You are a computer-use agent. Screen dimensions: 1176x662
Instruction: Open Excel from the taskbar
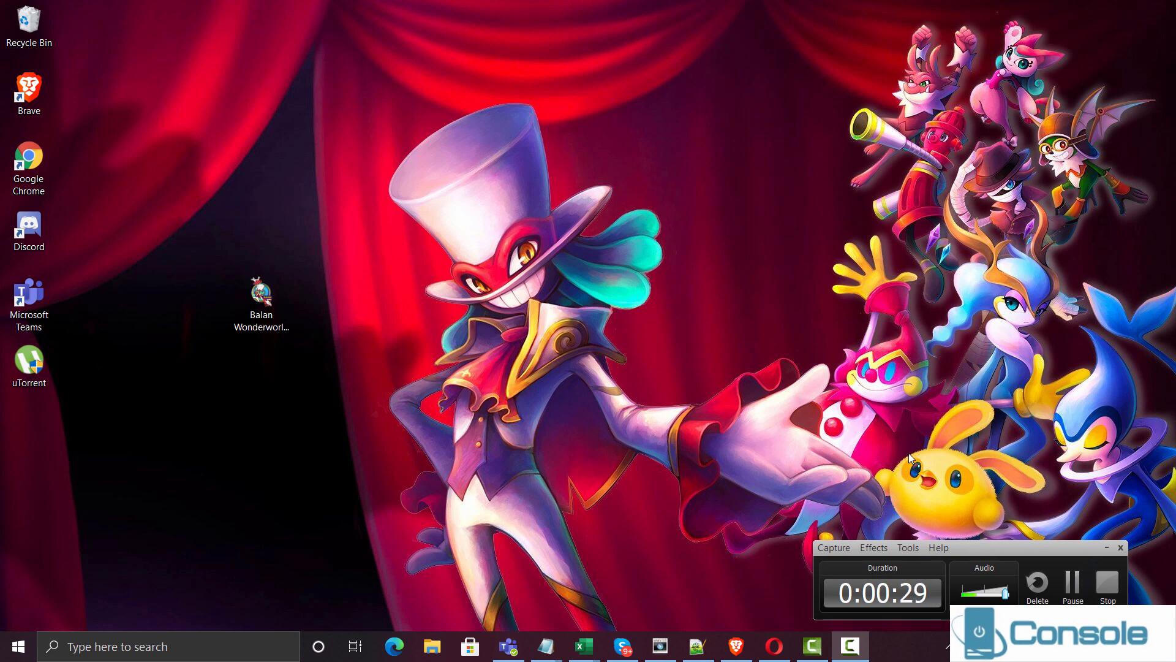coord(584,647)
